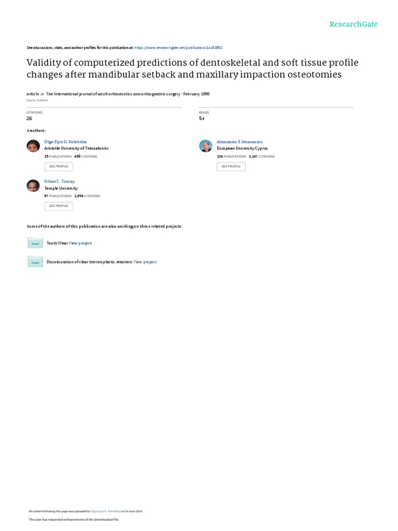This screenshot has width=398, height=531.
Task: Open the researchgate.net publication URL link
Action: (178, 47)
